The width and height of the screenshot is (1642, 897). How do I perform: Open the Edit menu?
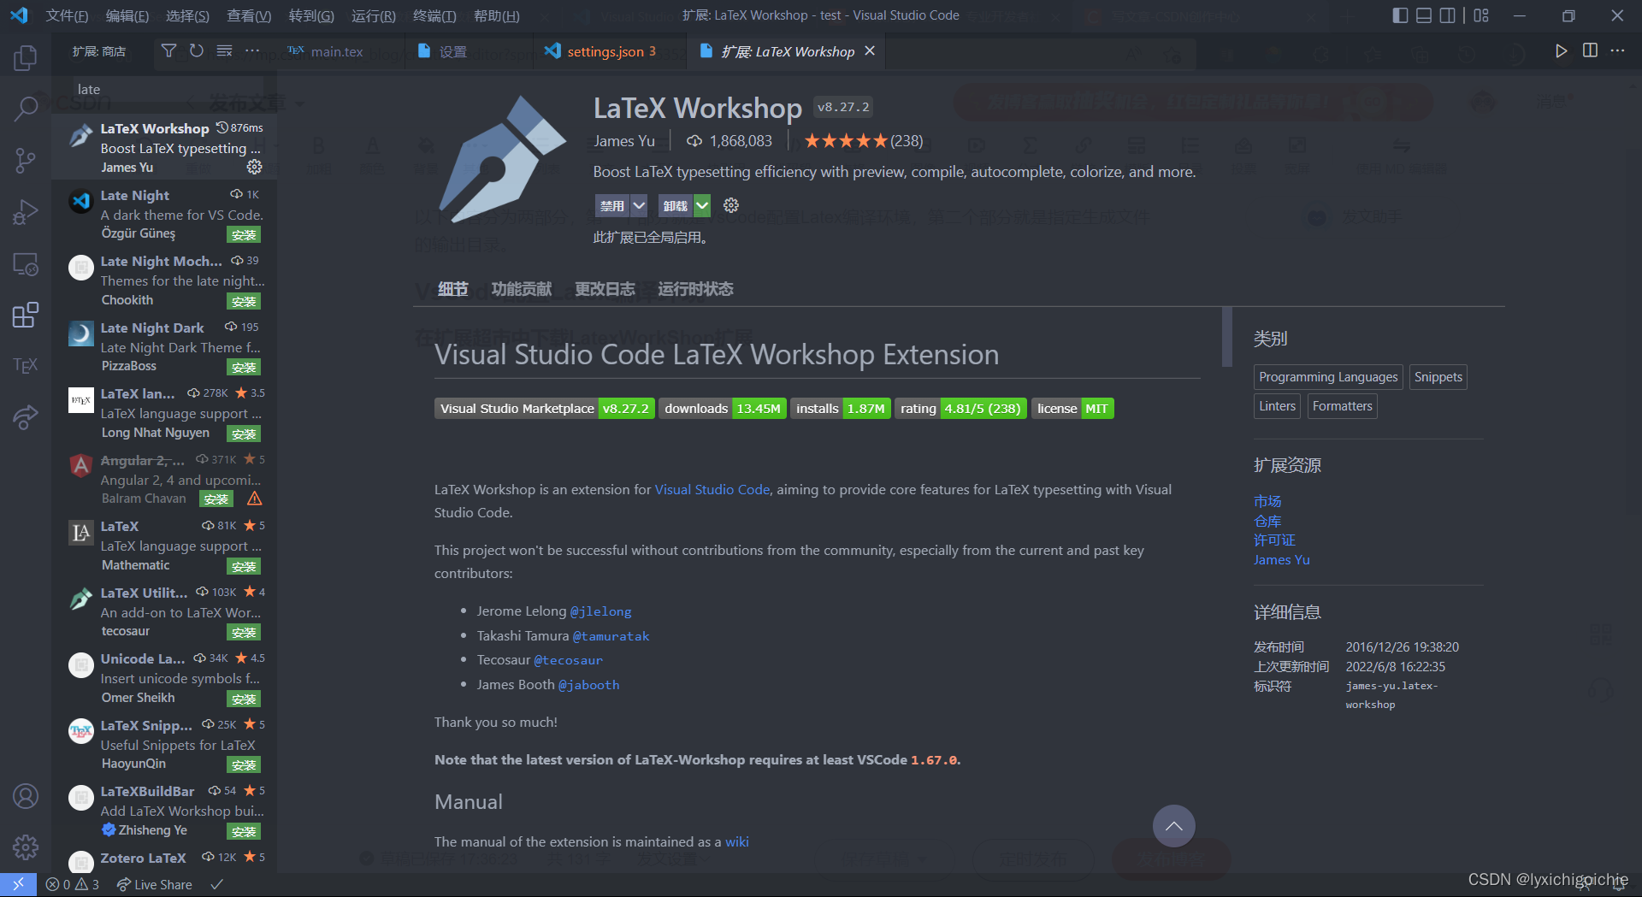127,15
